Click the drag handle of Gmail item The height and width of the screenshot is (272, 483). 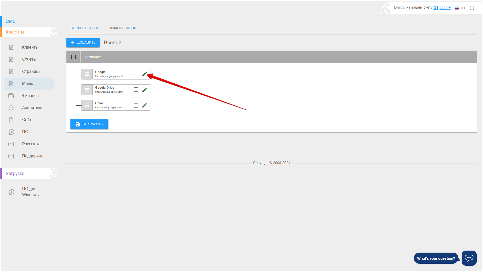point(87,105)
